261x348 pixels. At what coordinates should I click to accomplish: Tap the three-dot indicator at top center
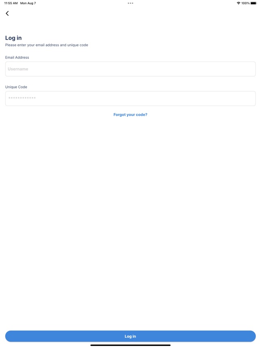(130, 3)
